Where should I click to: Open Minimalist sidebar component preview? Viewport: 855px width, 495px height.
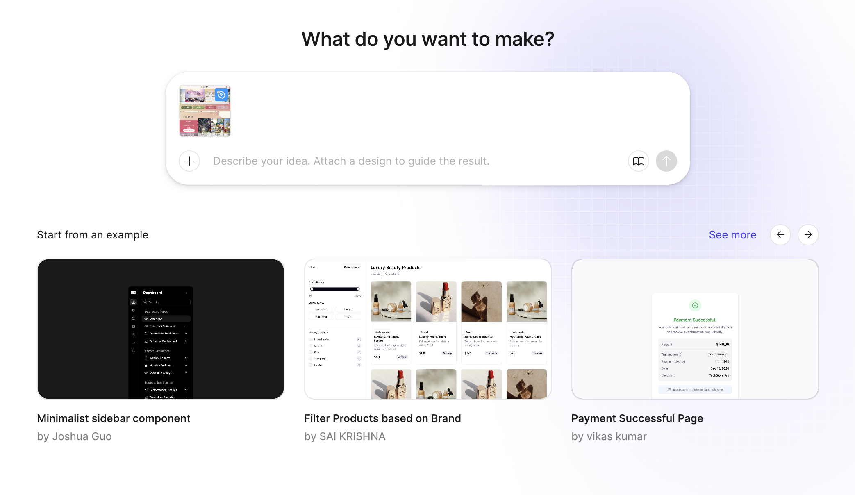tap(161, 329)
